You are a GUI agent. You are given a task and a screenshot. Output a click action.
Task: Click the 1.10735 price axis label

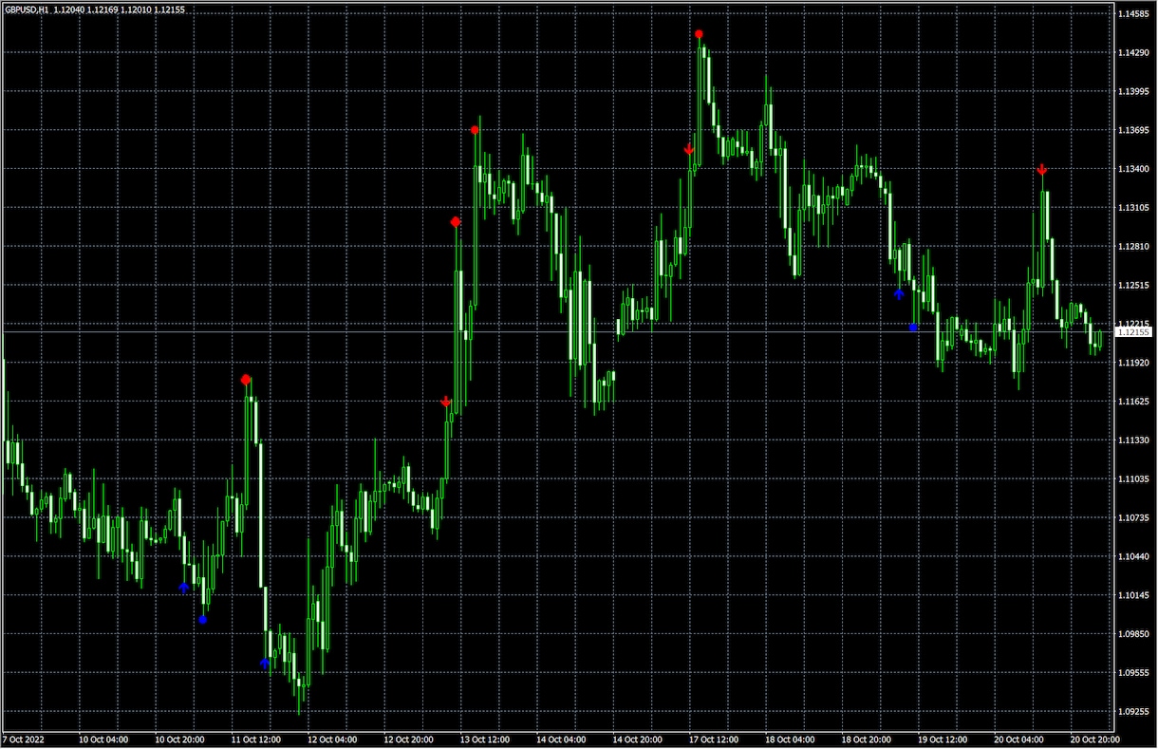(x=1134, y=518)
